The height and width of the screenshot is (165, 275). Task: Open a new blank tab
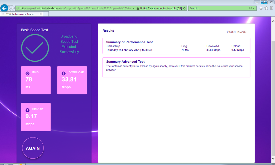[x=45, y=14]
